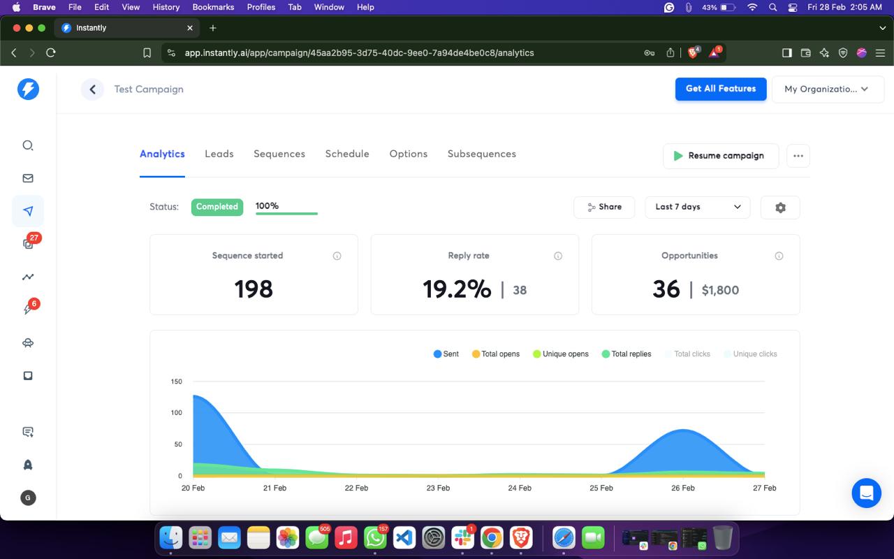Click the $1,800 opportunities value
This screenshot has height=559, width=894.
[720, 290]
